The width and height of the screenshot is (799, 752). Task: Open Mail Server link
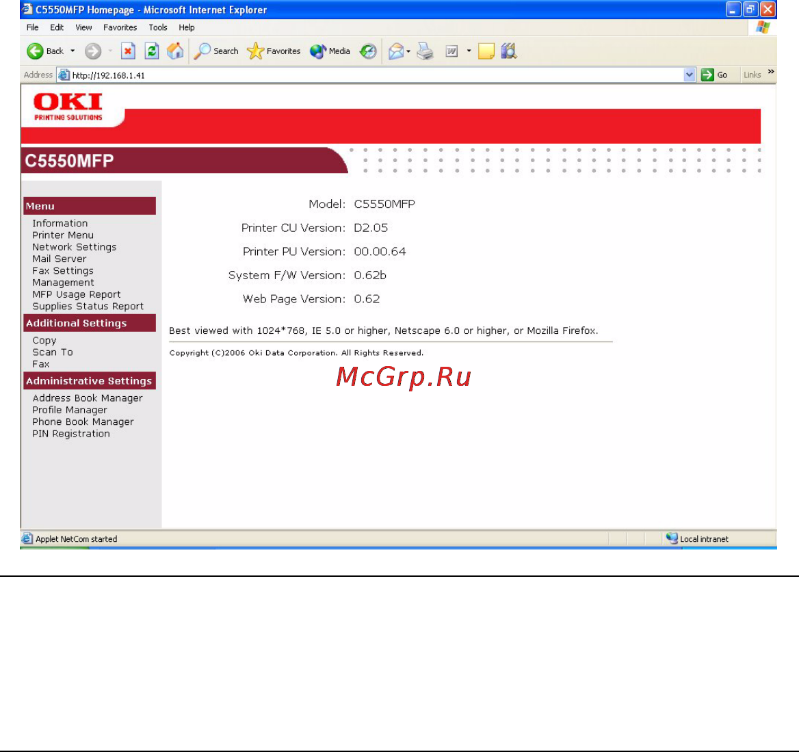59,259
